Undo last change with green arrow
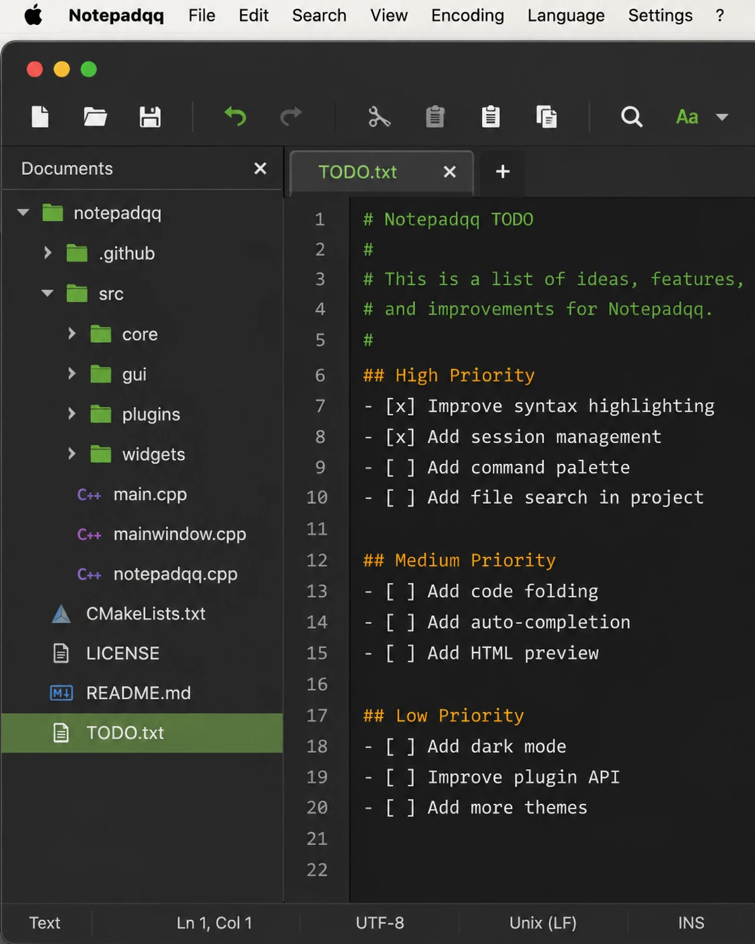 pos(235,116)
